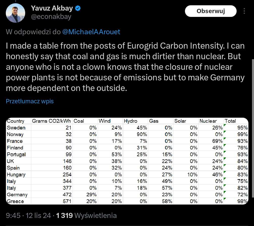Click the Nuclear column header in table
254x226 pixels.
click(208, 121)
